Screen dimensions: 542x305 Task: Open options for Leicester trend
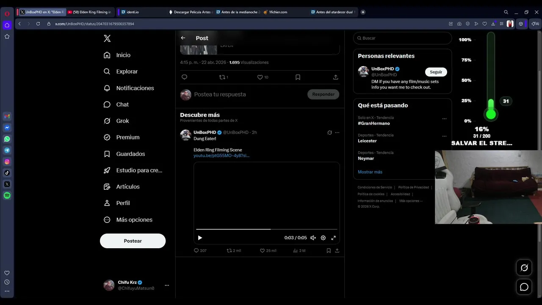444,136
